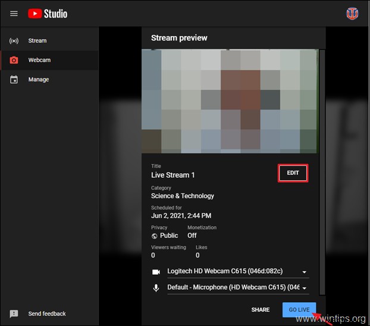This screenshot has width=370, height=326.
Task: Open the hamburger navigation menu
Action: tap(14, 14)
